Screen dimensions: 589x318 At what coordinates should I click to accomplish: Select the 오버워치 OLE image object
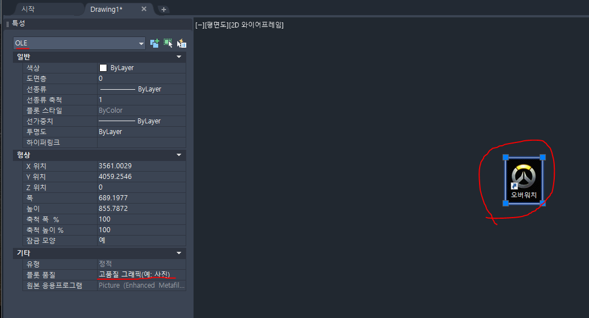tap(523, 181)
